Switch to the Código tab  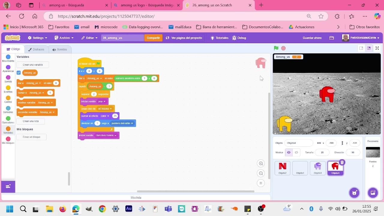click(13, 49)
